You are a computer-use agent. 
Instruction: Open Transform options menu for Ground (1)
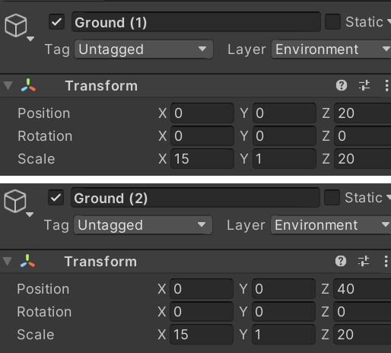click(x=386, y=85)
